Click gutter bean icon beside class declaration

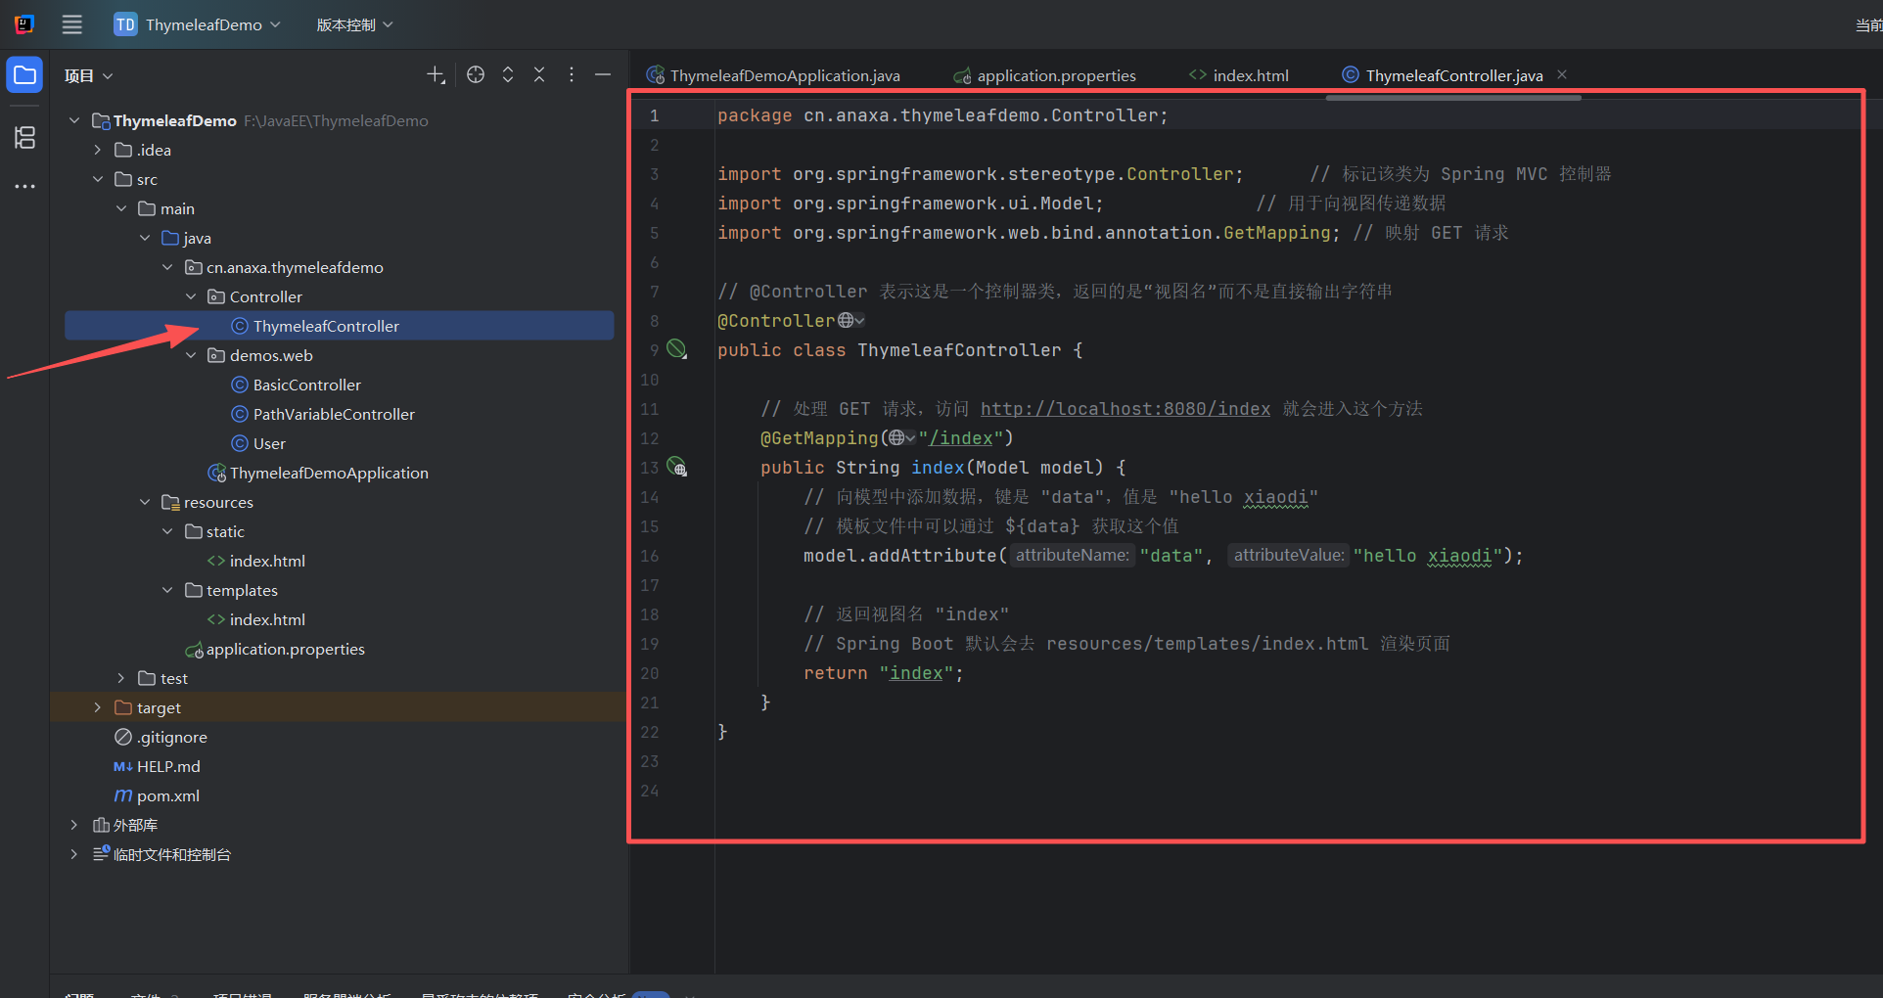coord(676,349)
